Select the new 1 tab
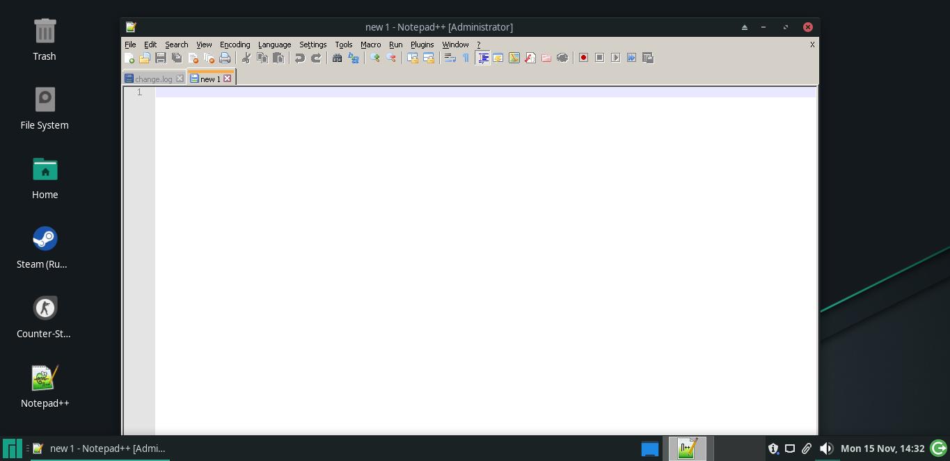Viewport: 950px width, 461px height. 210,79
